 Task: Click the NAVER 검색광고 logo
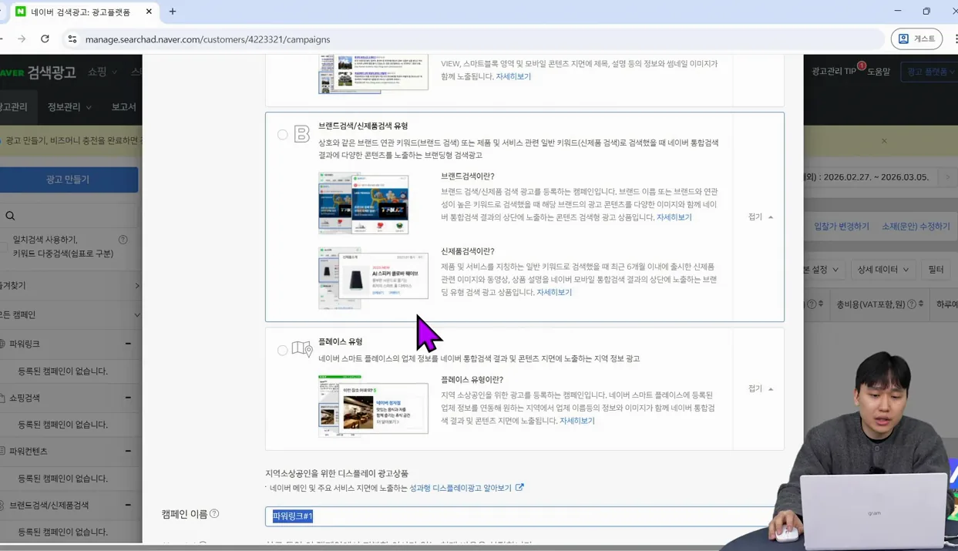click(x=39, y=72)
